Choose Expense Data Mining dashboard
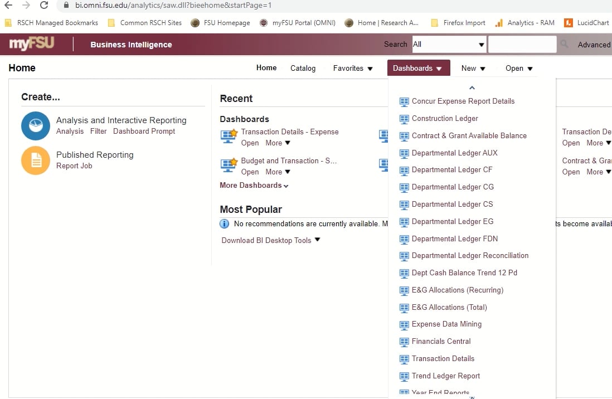The image size is (612, 399). pos(446,324)
